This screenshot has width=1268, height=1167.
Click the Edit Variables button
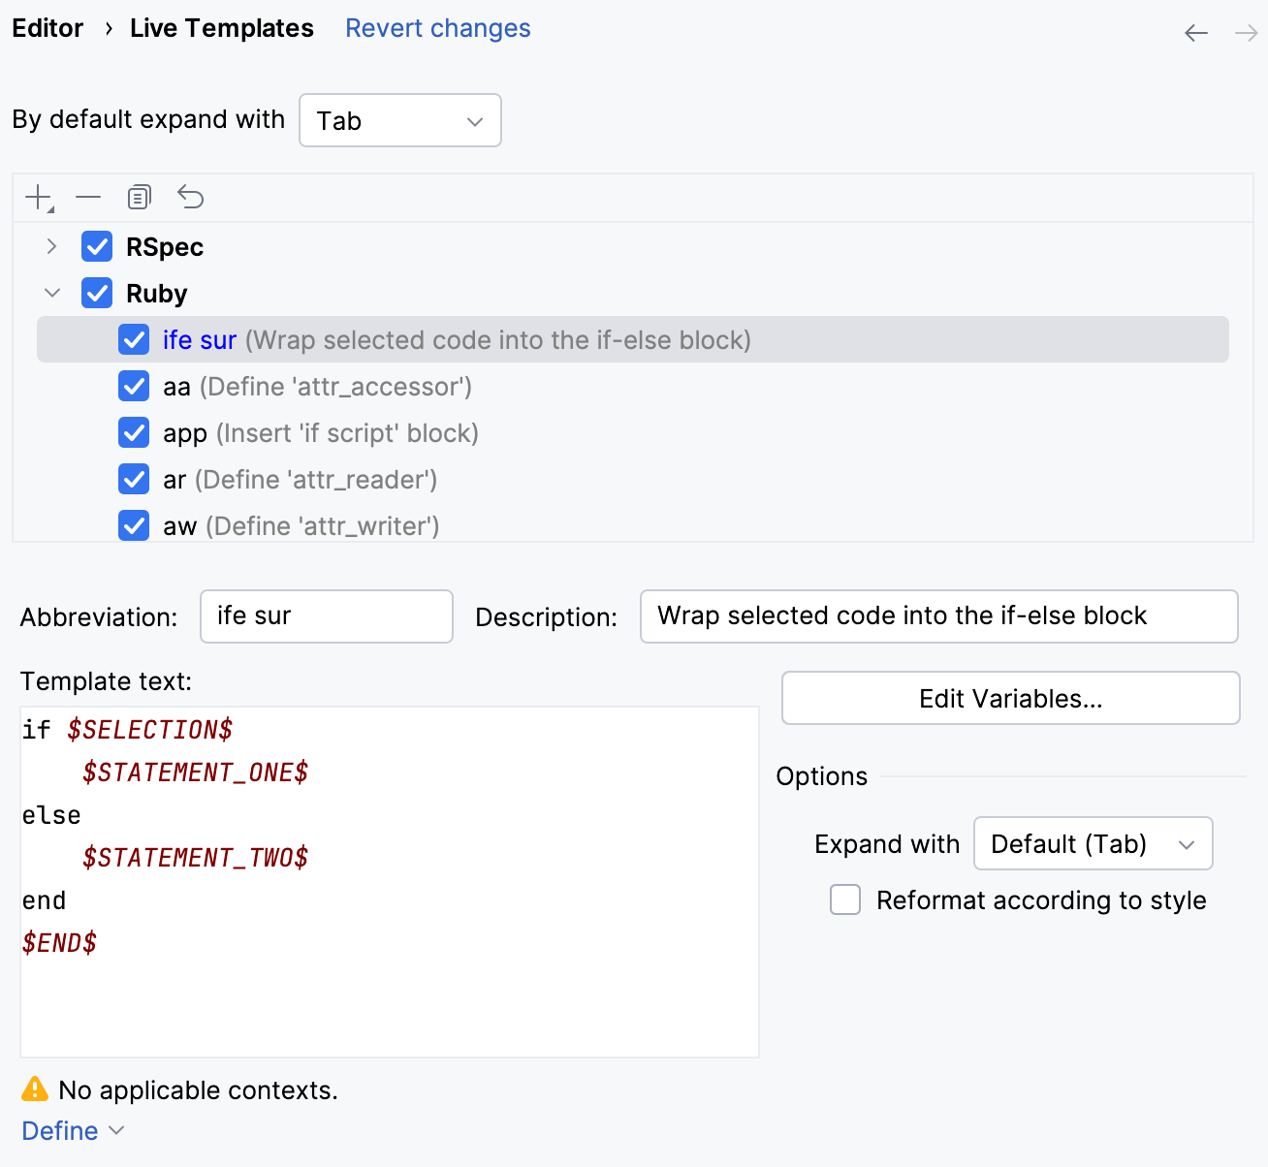1010,698
